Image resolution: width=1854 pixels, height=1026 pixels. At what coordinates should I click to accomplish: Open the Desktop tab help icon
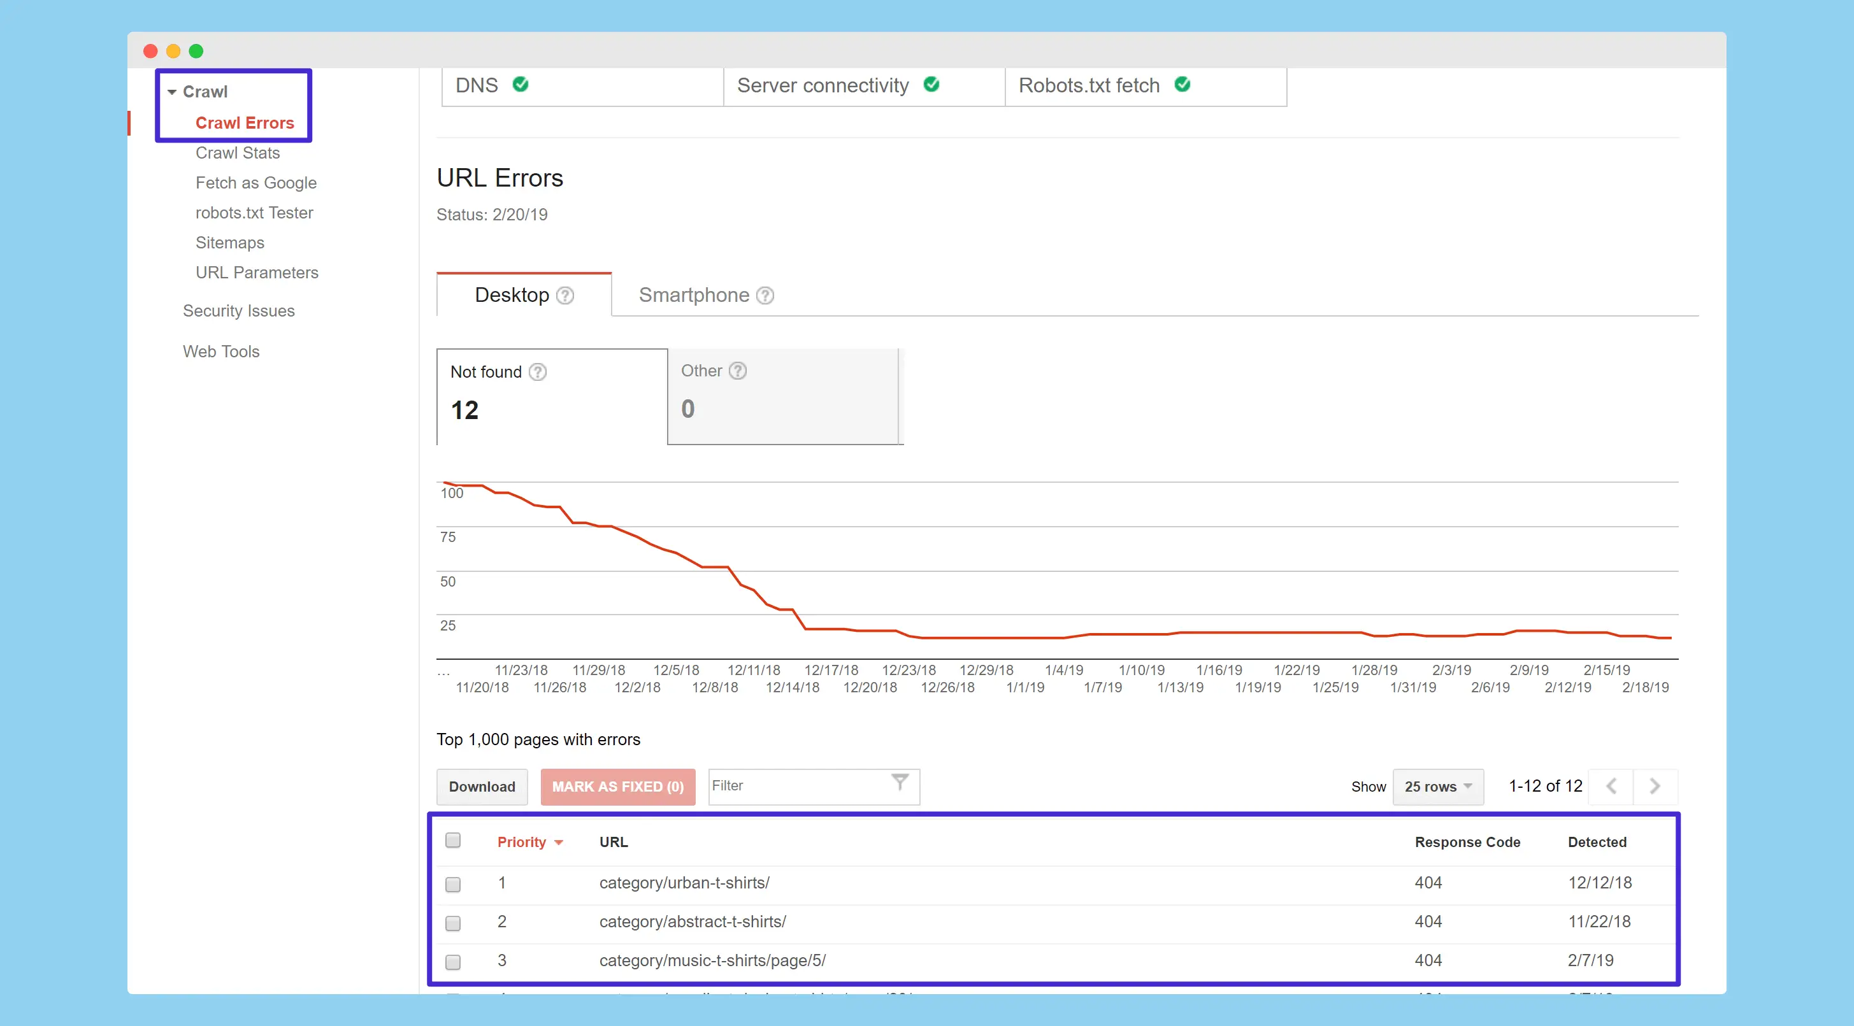[x=565, y=295]
